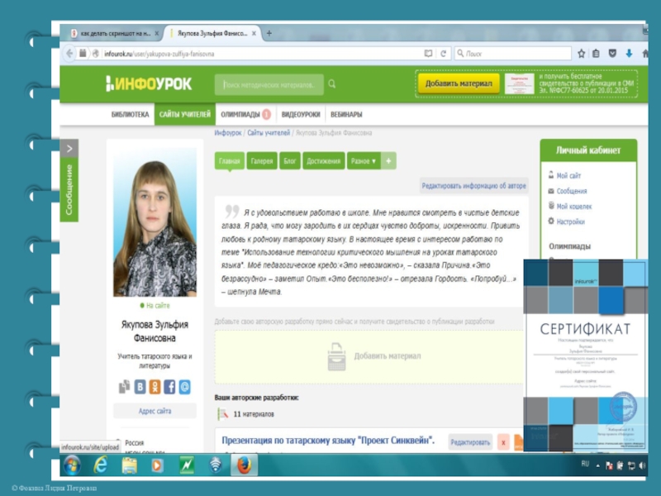
Task: Click the green chart app icon in taskbar
Action: (186, 465)
